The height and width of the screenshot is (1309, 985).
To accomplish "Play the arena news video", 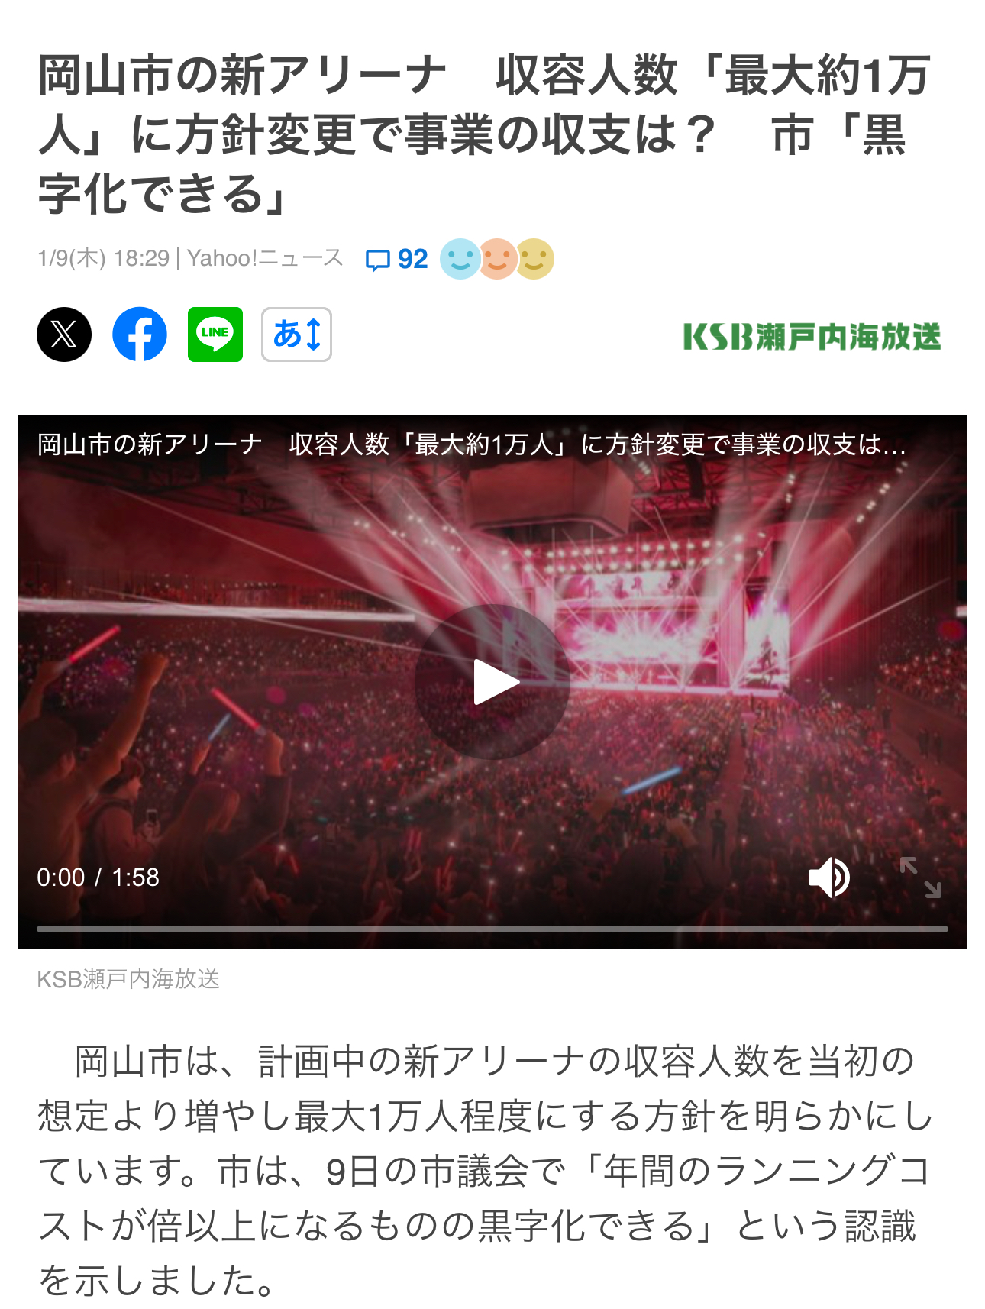I will 492,682.
